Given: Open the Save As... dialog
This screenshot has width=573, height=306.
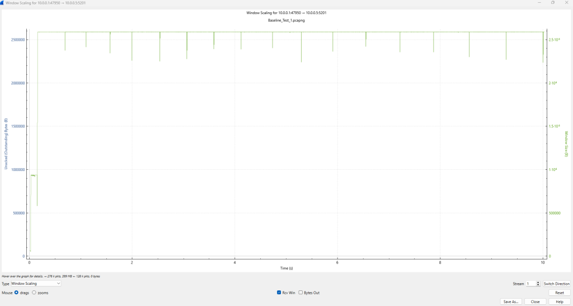Looking at the screenshot, I should 511,302.
